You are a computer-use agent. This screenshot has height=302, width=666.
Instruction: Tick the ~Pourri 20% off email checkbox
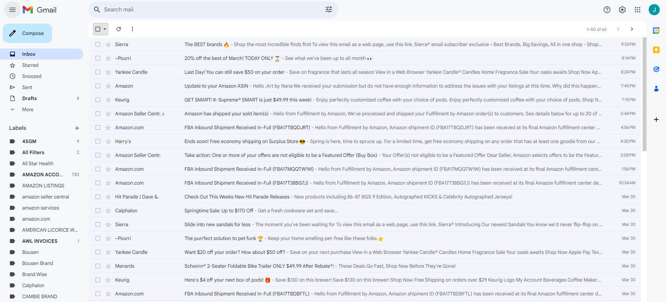(98, 58)
